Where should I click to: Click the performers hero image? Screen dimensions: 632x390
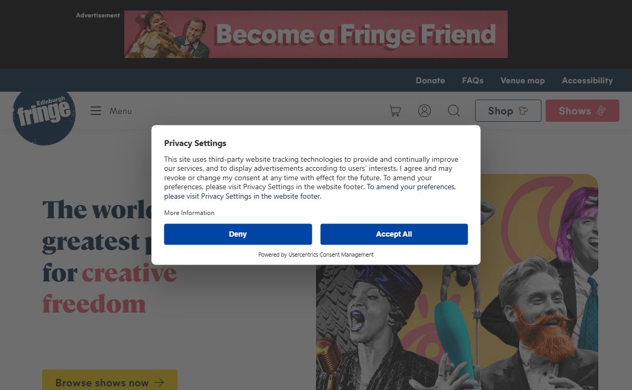(457, 282)
